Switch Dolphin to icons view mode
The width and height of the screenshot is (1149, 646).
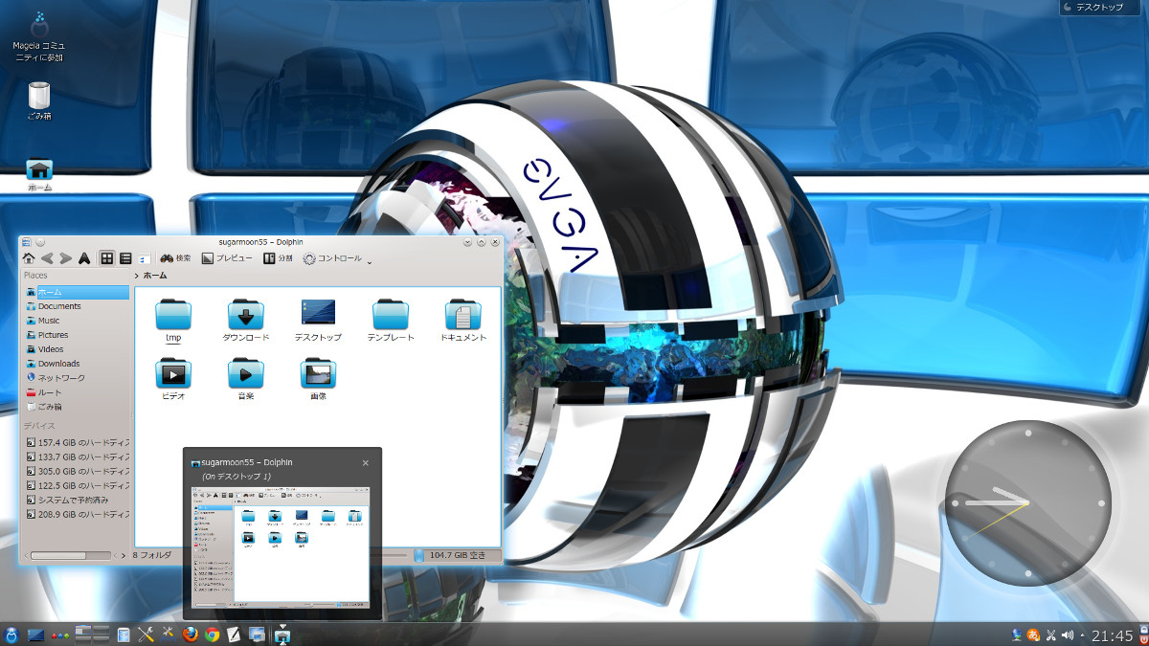107,257
